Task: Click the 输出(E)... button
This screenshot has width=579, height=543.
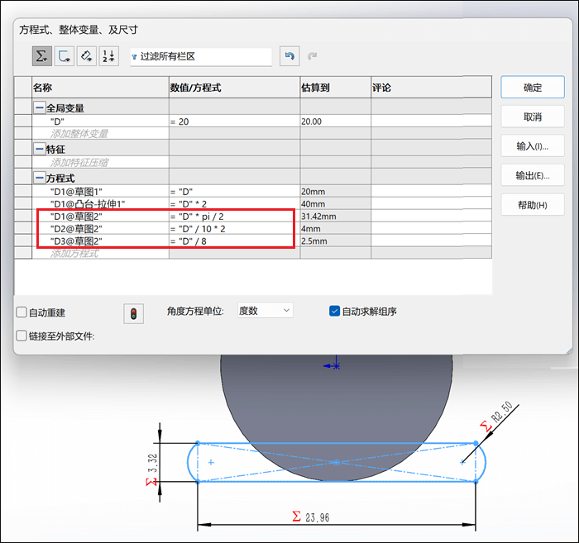Action: tap(533, 175)
